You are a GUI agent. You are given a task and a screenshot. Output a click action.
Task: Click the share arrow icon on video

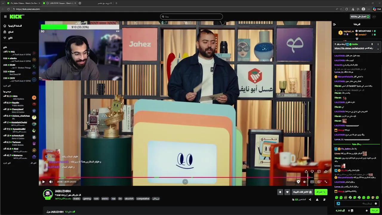[326, 171]
